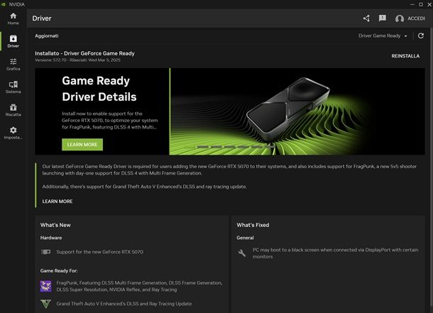Click the Grand Theft Auto V icon
Viewport: 433px width, 313px height.
click(x=46, y=304)
